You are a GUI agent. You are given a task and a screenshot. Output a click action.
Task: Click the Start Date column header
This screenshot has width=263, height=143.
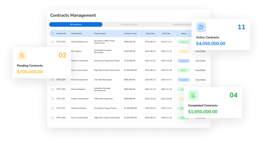point(150,33)
